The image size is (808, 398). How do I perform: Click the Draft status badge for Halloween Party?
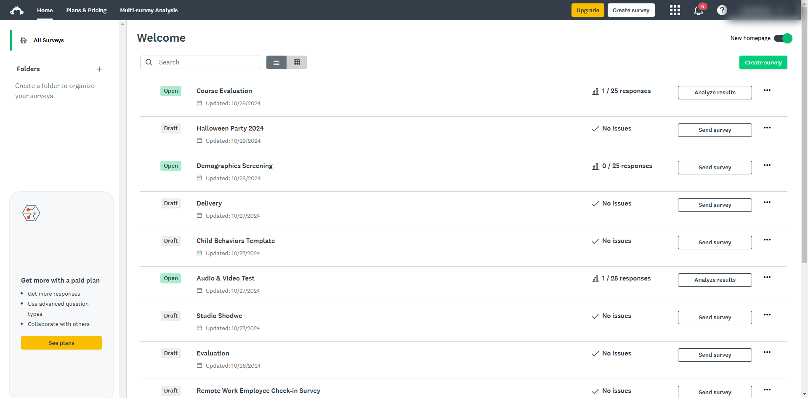(171, 128)
